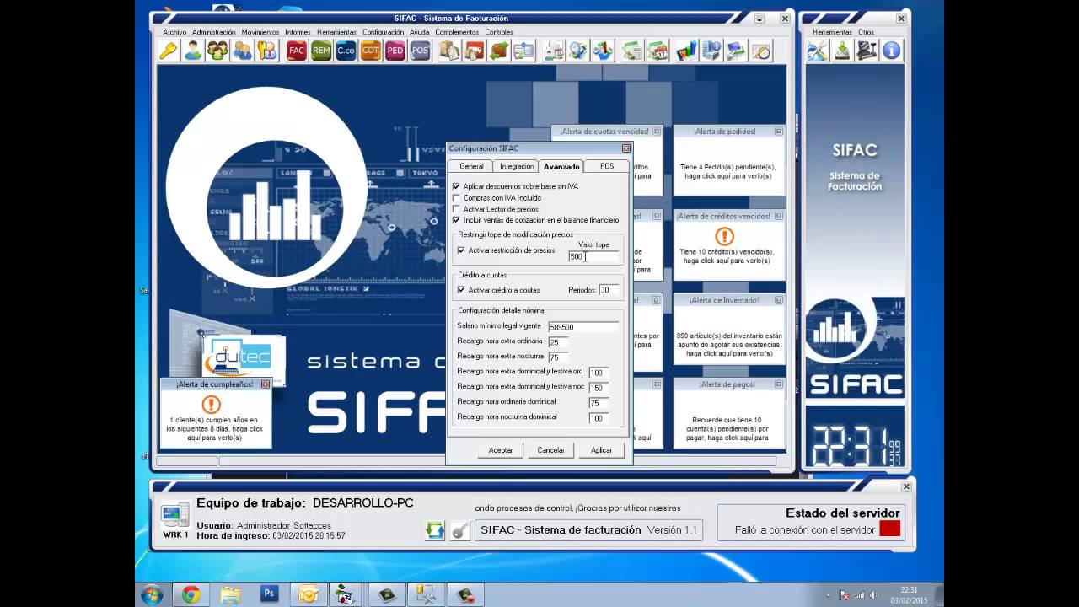
Task: Click the Valor tope input field
Action: 593,256
